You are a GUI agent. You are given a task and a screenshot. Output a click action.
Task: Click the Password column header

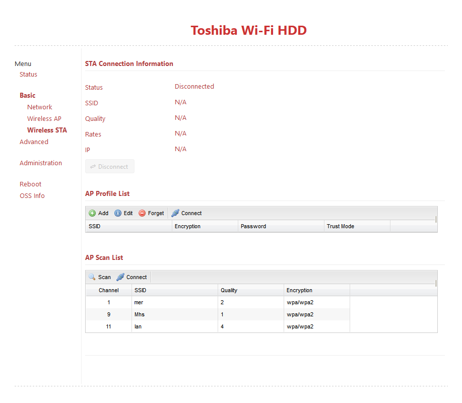[x=281, y=226]
